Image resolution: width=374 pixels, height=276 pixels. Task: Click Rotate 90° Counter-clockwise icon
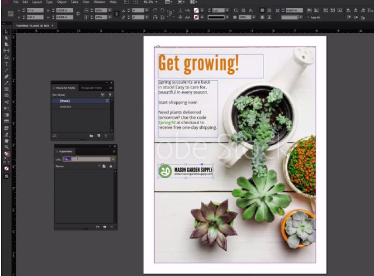pyautogui.click(x=162, y=11)
